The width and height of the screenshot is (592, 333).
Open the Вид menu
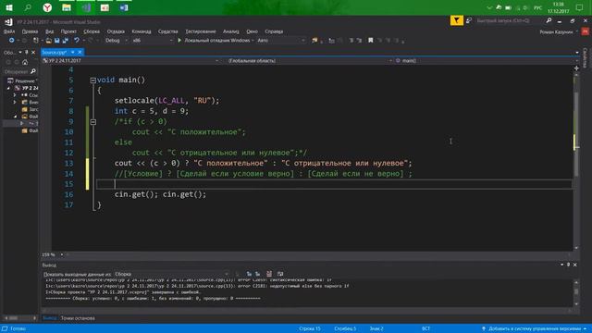point(49,31)
